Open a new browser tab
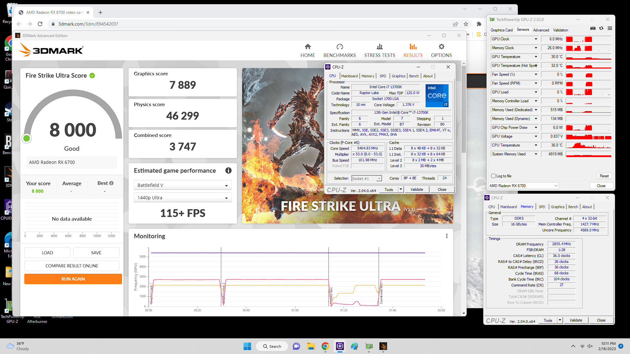This screenshot has width=630, height=354. coord(100,12)
